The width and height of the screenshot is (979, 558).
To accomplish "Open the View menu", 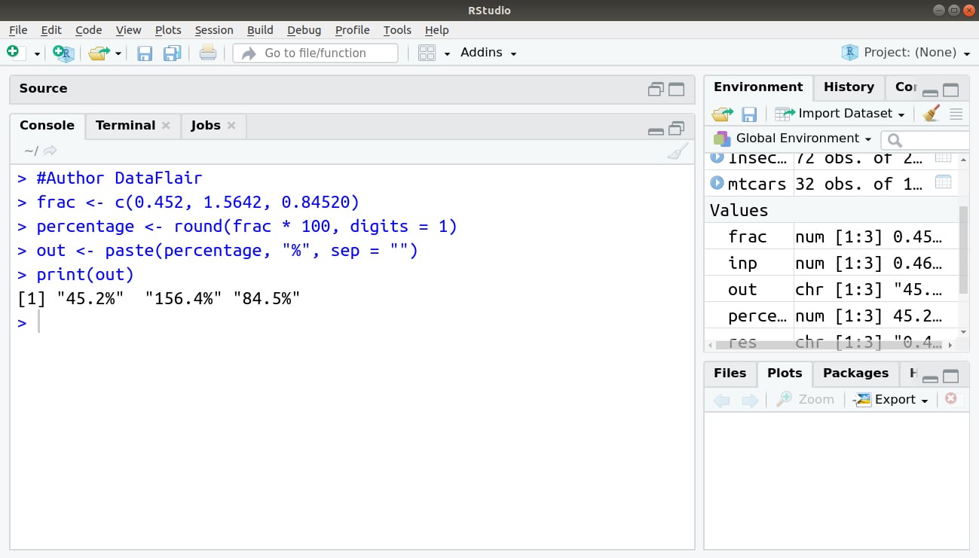I will coord(128,30).
